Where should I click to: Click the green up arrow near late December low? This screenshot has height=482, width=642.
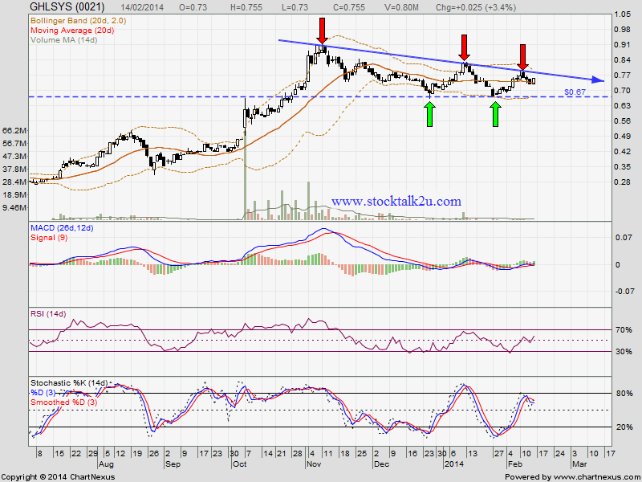tap(430, 114)
